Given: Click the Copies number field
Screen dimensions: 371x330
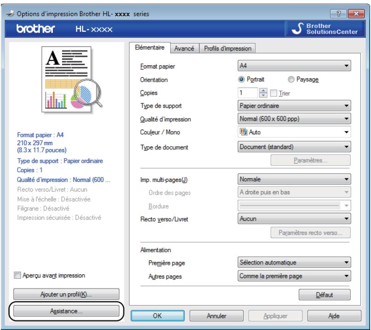Looking at the screenshot, I should (x=248, y=93).
